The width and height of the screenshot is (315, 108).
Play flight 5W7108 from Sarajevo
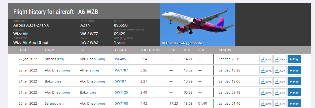(294, 103)
